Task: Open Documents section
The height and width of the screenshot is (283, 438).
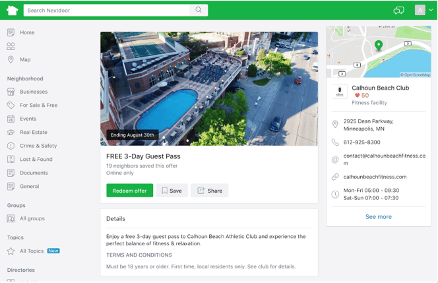Action: tap(34, 173)
